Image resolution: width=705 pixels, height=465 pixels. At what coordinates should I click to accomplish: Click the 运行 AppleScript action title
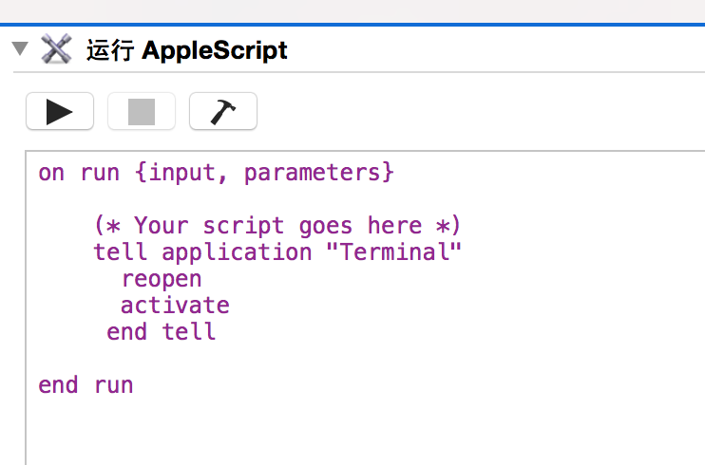click(186, 49)
